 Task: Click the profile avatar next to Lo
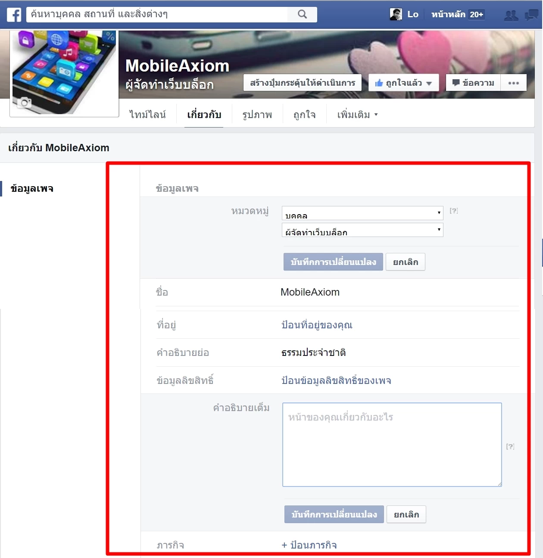tap(396, 14)
